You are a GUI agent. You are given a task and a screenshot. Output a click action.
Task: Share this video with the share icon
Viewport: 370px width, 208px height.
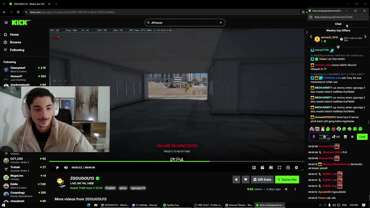coord(286,189)
